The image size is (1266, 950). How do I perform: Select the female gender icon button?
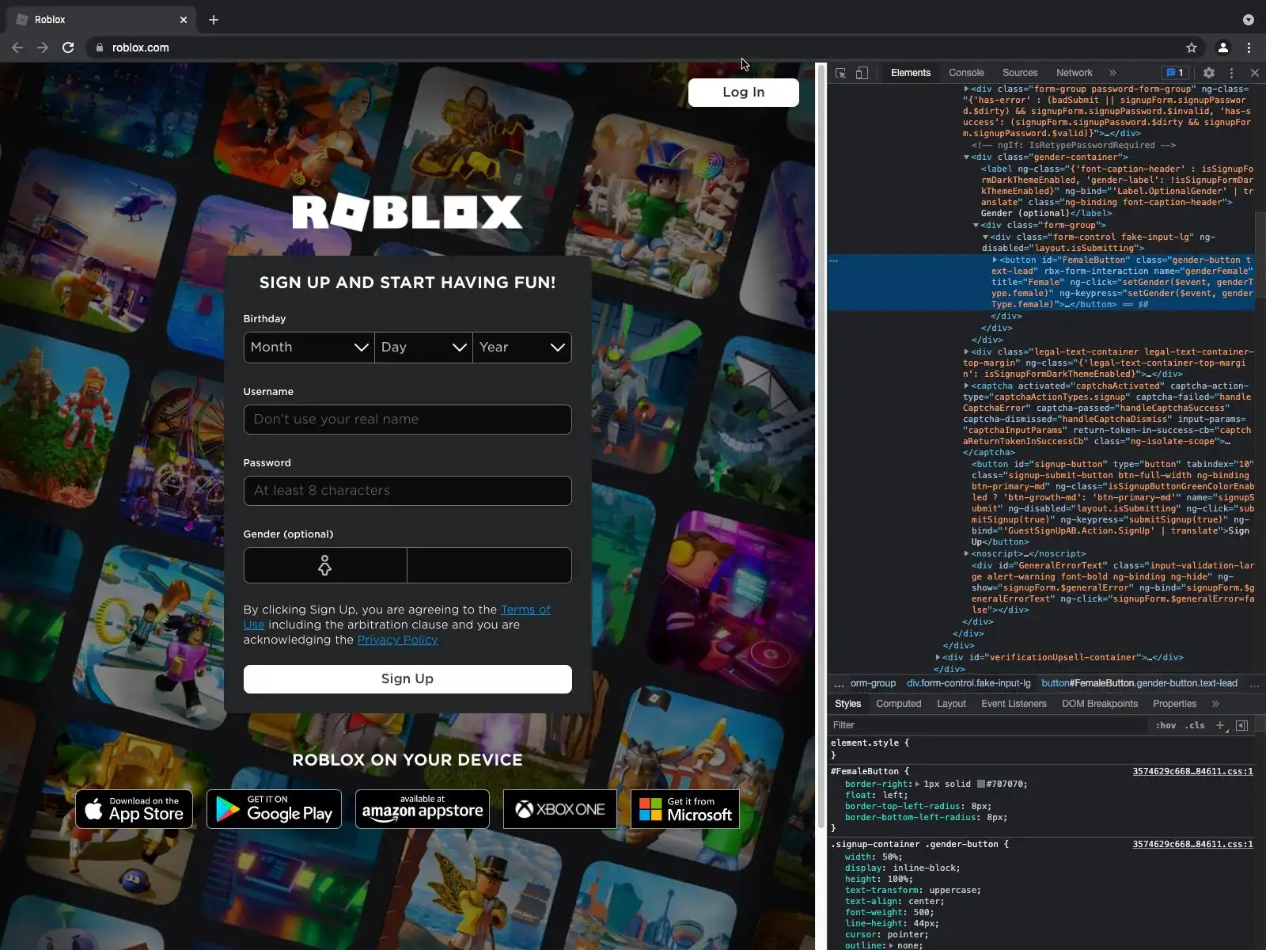click(325, 565)
